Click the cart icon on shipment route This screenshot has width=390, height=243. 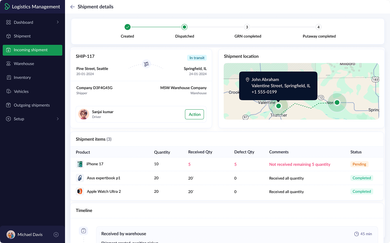146,64
